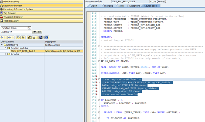Click the 'MODIFY FIELDS.' code line
This screenshot has height=122, width=205.
tap(113, 31)
